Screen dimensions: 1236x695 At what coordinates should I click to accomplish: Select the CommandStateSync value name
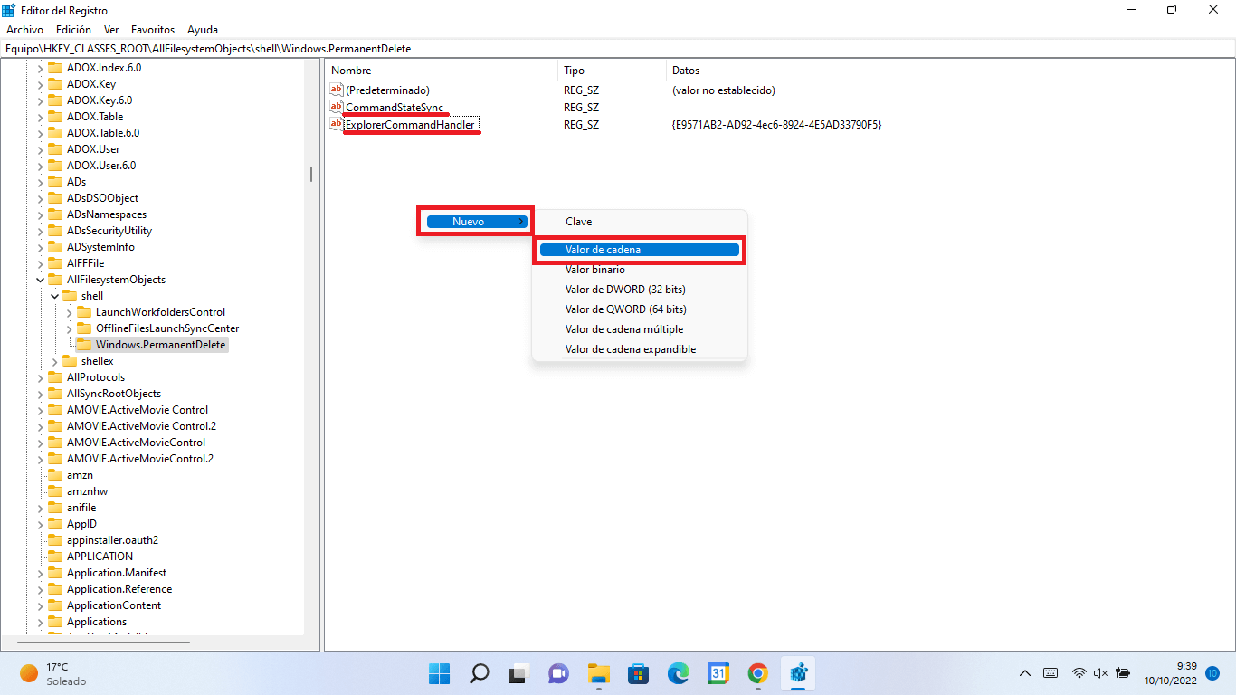pyautogui.click(x=395, y=108)
